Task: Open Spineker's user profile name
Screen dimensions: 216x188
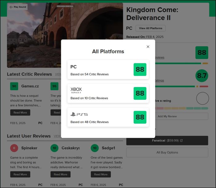Action: 29,148
